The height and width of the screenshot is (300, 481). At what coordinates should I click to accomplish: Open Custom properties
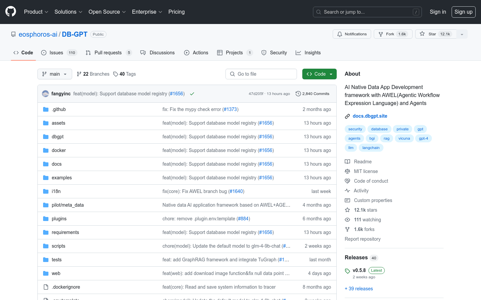point(368,200)
